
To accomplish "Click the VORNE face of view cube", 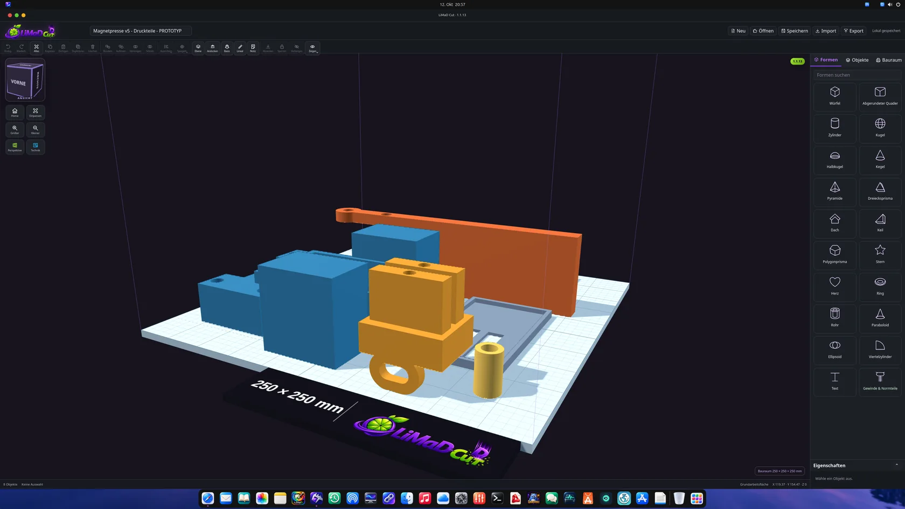I will pyautogui.click(x=18, y=82).
